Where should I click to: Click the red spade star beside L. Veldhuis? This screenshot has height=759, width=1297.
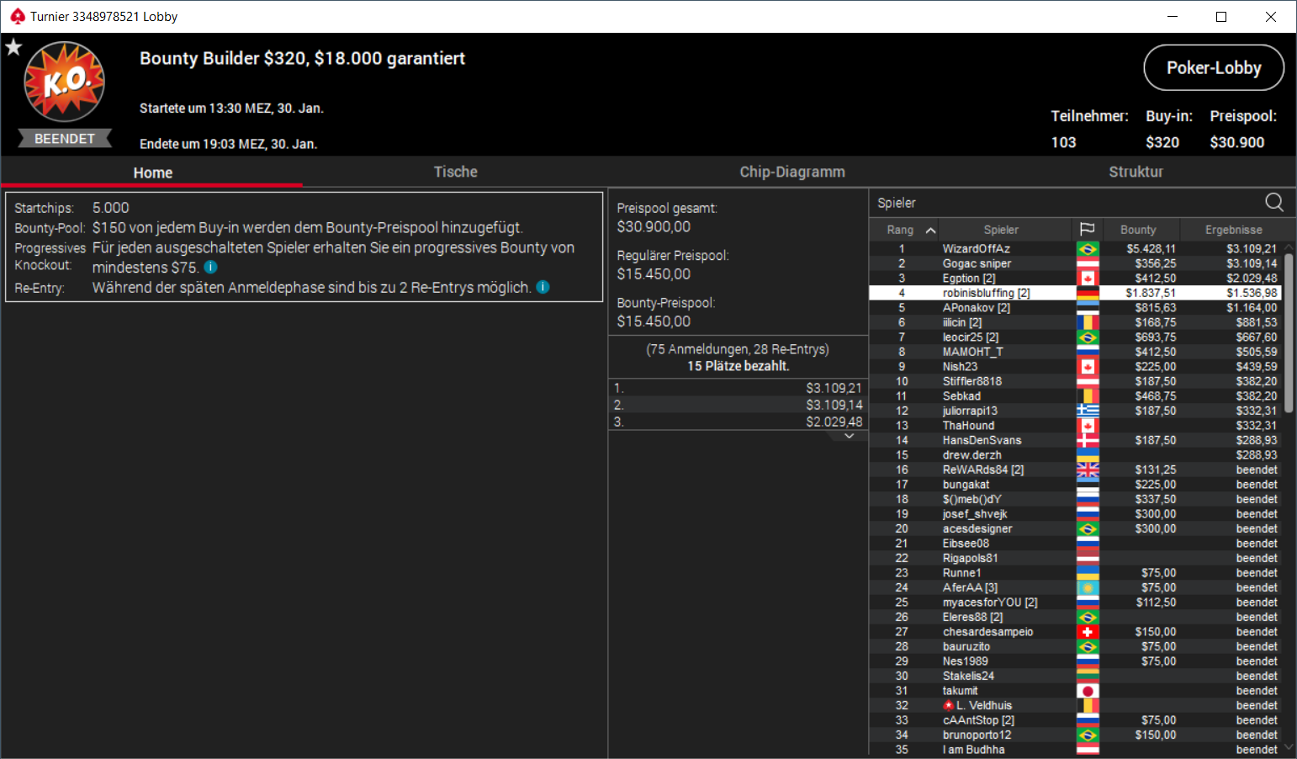click(x=949, y=705)
